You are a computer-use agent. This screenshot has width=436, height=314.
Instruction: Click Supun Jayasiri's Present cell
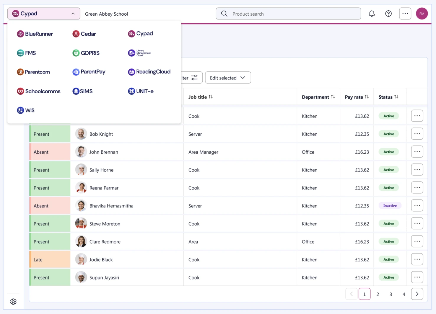coord(50,278)
